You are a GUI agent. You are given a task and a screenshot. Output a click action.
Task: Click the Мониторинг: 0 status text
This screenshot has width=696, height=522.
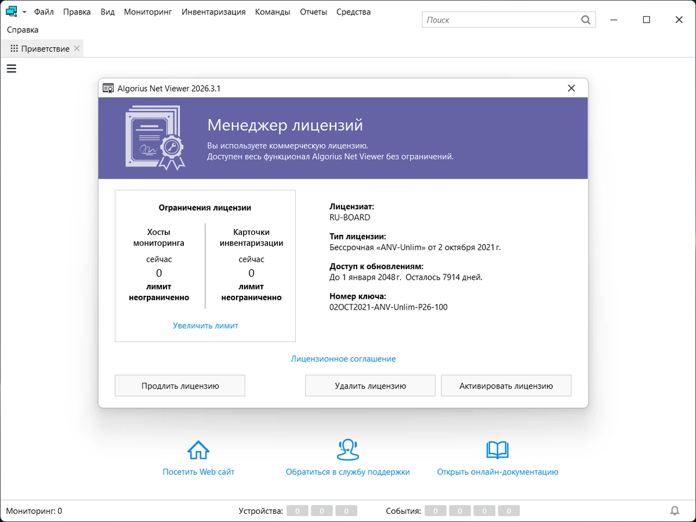tap(34, 511)
